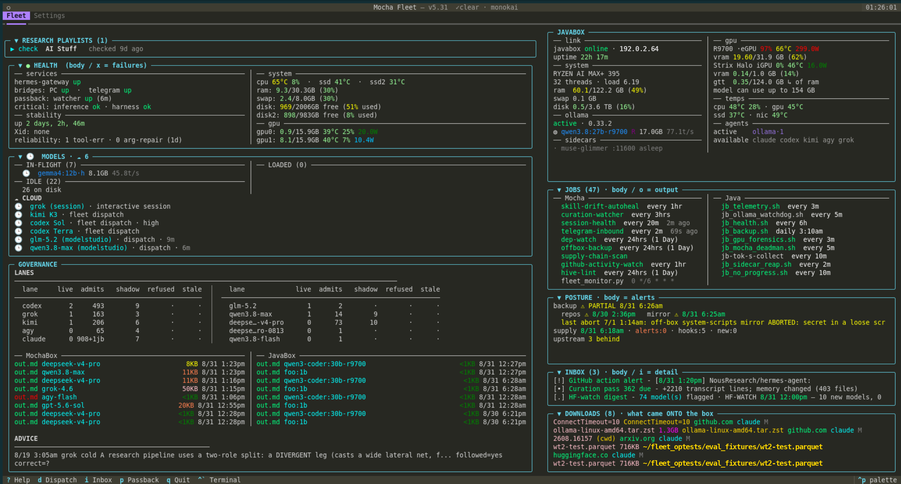Screen dimensions: 901x484
Task: Click the green HEALTH status dot
Action: 28,66
